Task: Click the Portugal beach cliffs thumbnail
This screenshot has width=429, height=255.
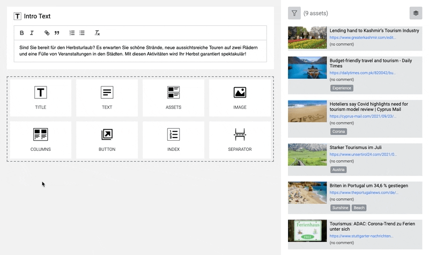Action: point(307,193)
